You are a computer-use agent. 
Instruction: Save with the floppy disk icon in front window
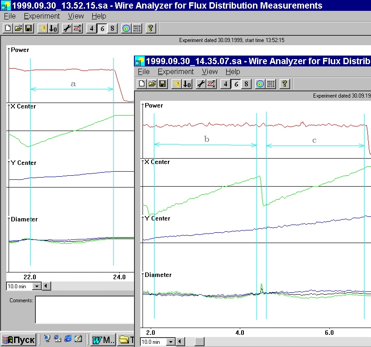point(162,84)
